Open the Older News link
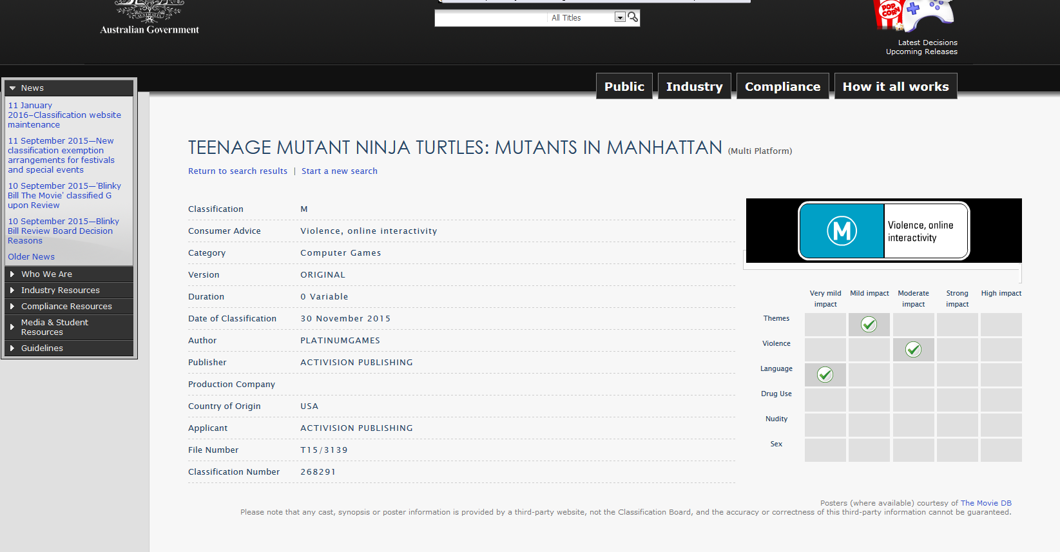The image size is (1060, 552). tap(31, 257)
